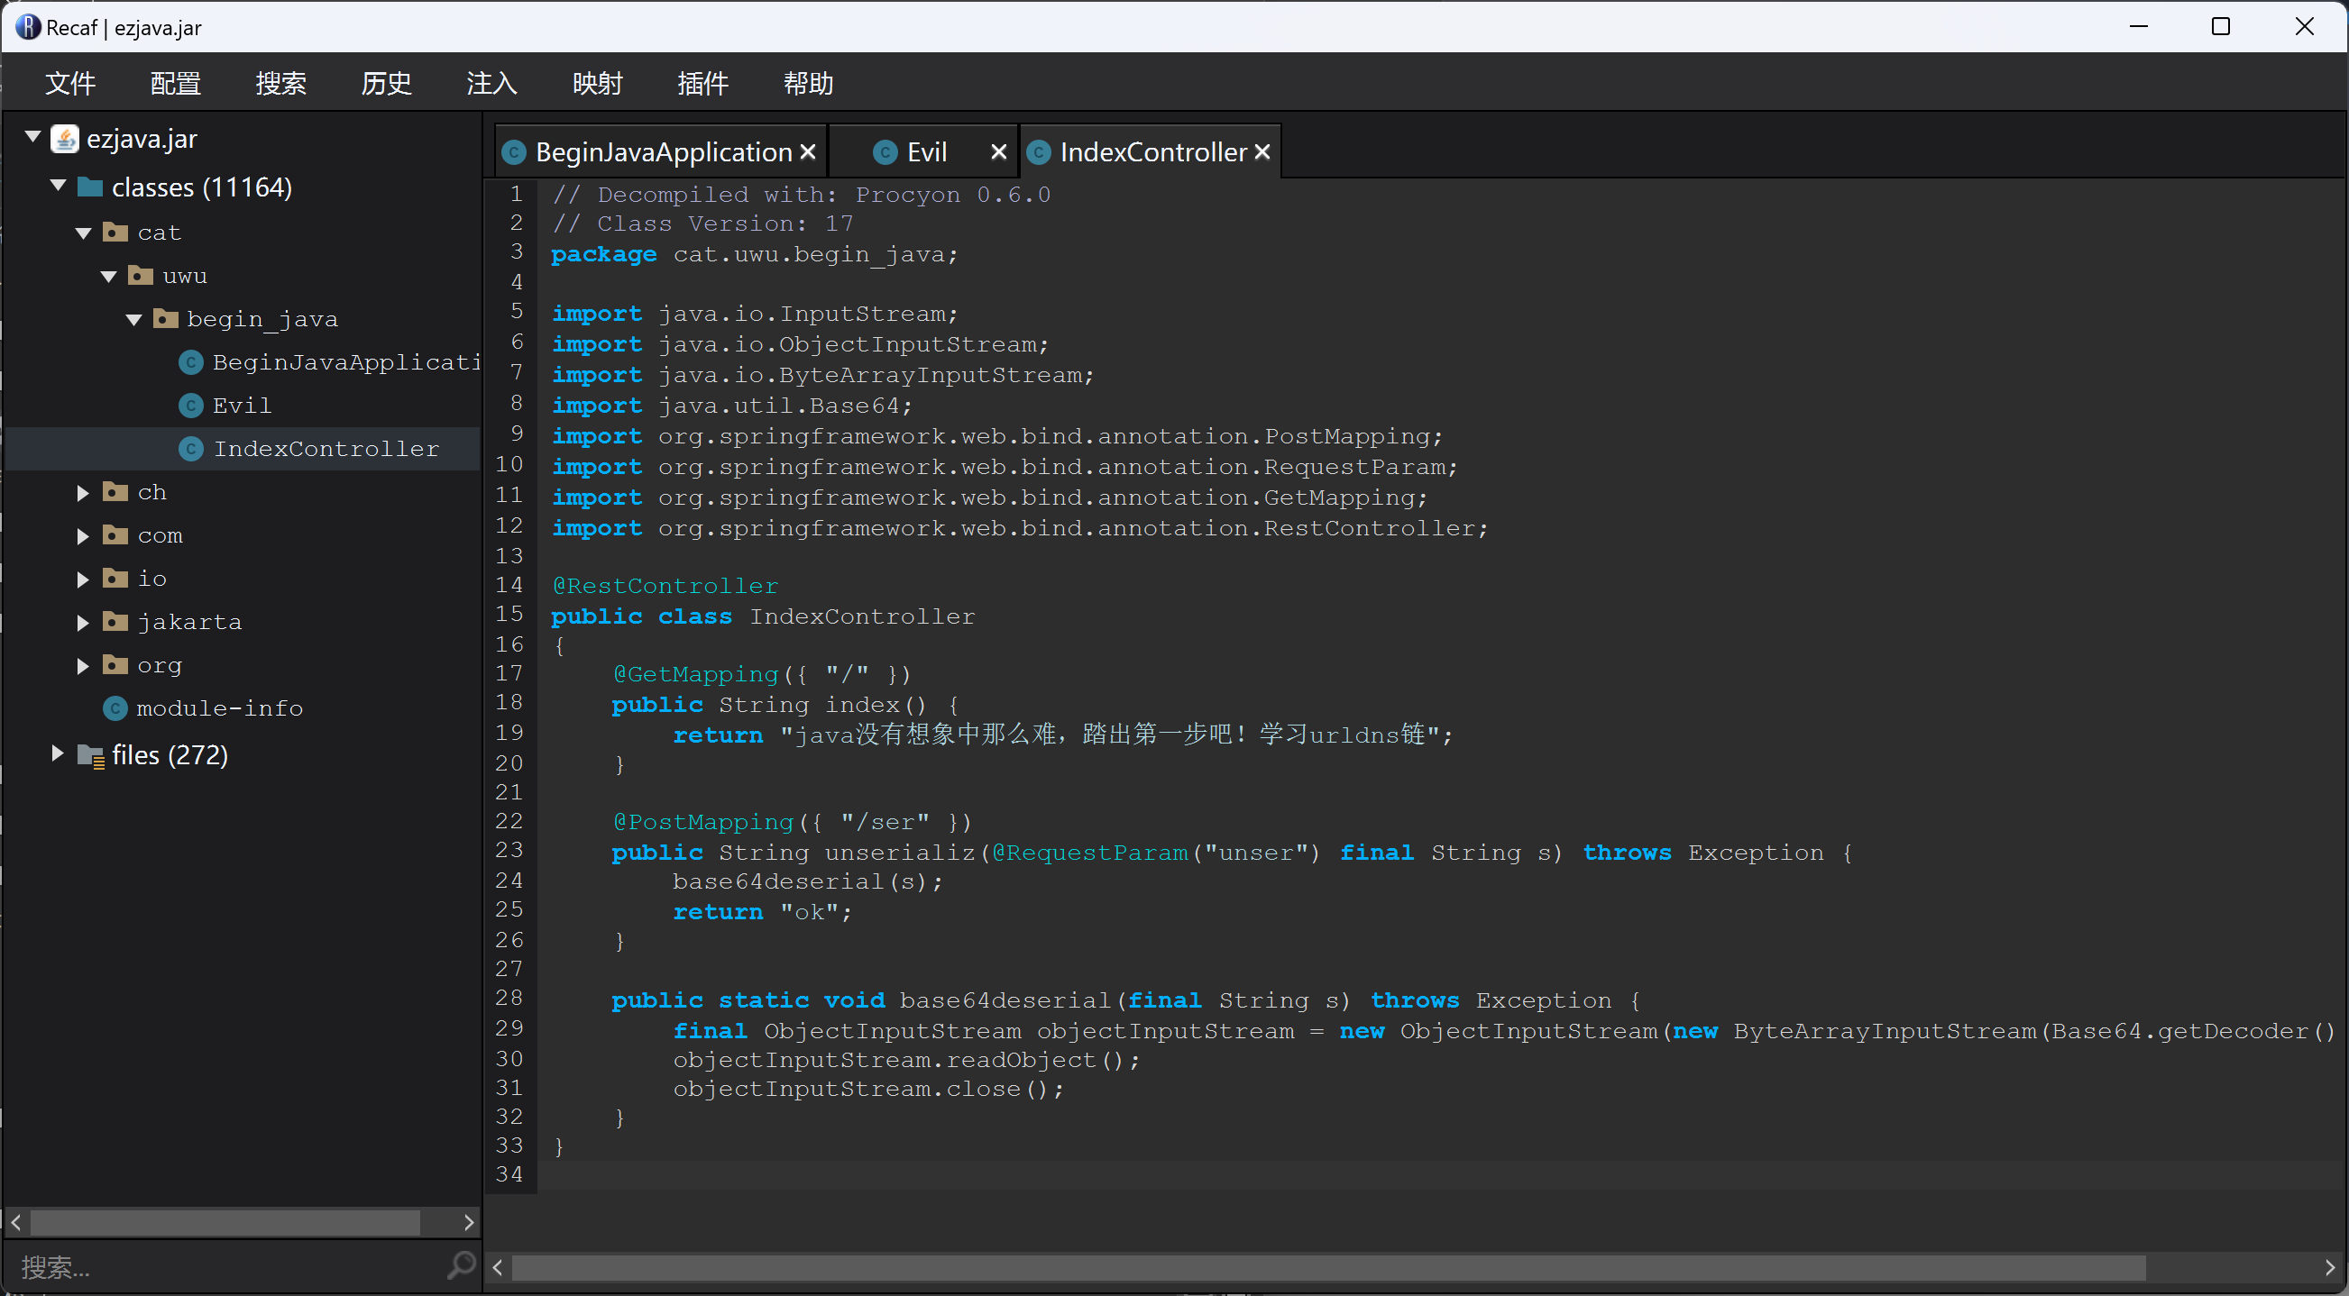Click the search magnifier icon

462,1265
